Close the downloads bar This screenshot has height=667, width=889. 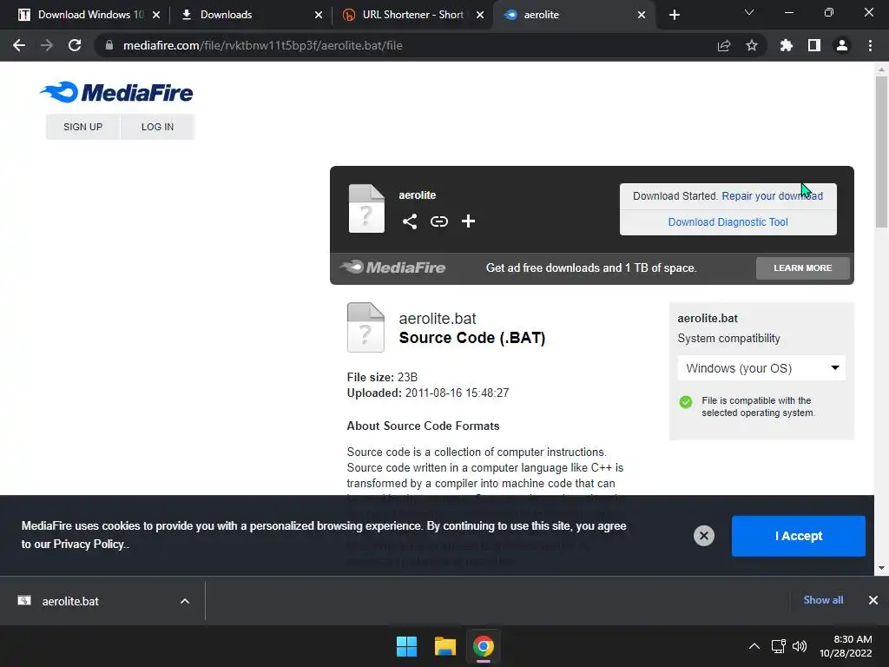pos(873,600)
